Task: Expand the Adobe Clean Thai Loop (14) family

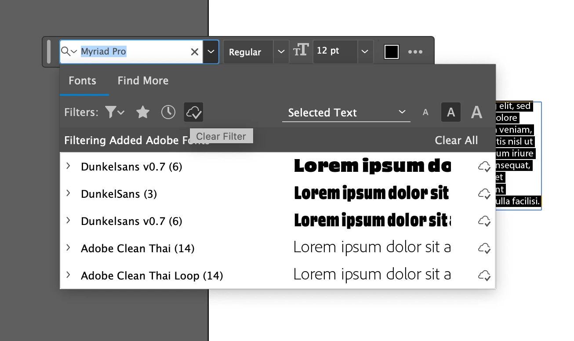Action: tap(68, 275)
